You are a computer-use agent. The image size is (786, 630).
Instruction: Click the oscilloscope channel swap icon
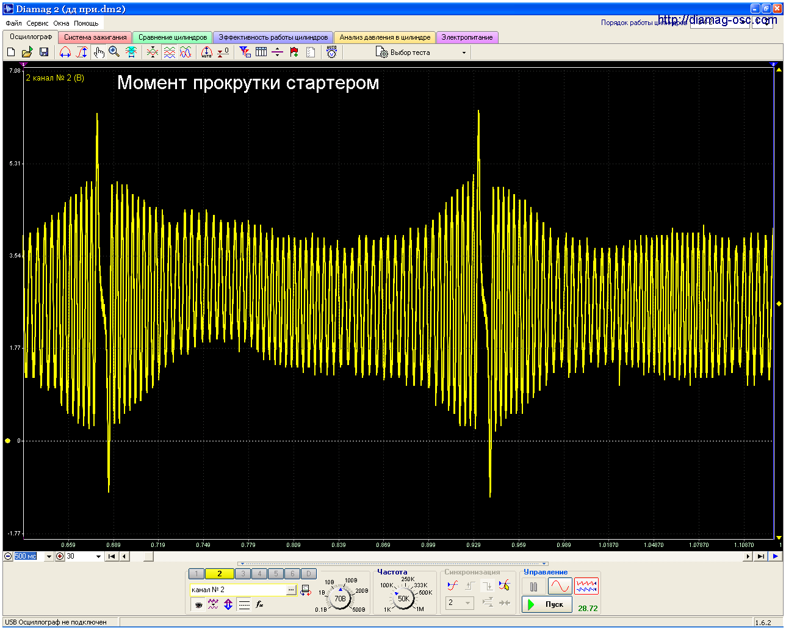306,590
